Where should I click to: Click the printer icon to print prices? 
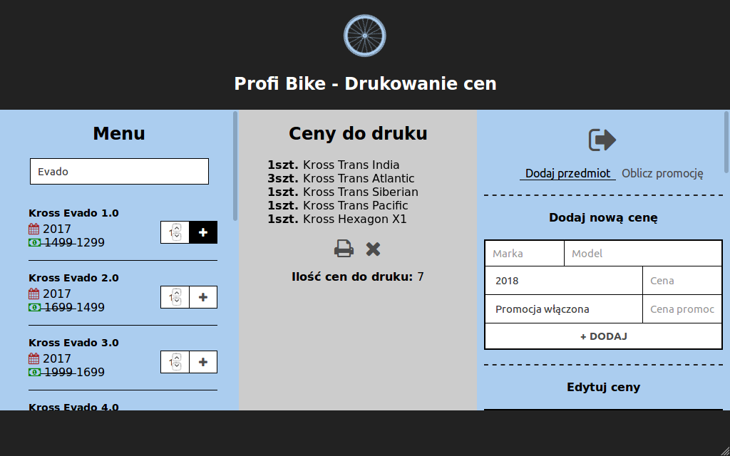tap(344, 249)
